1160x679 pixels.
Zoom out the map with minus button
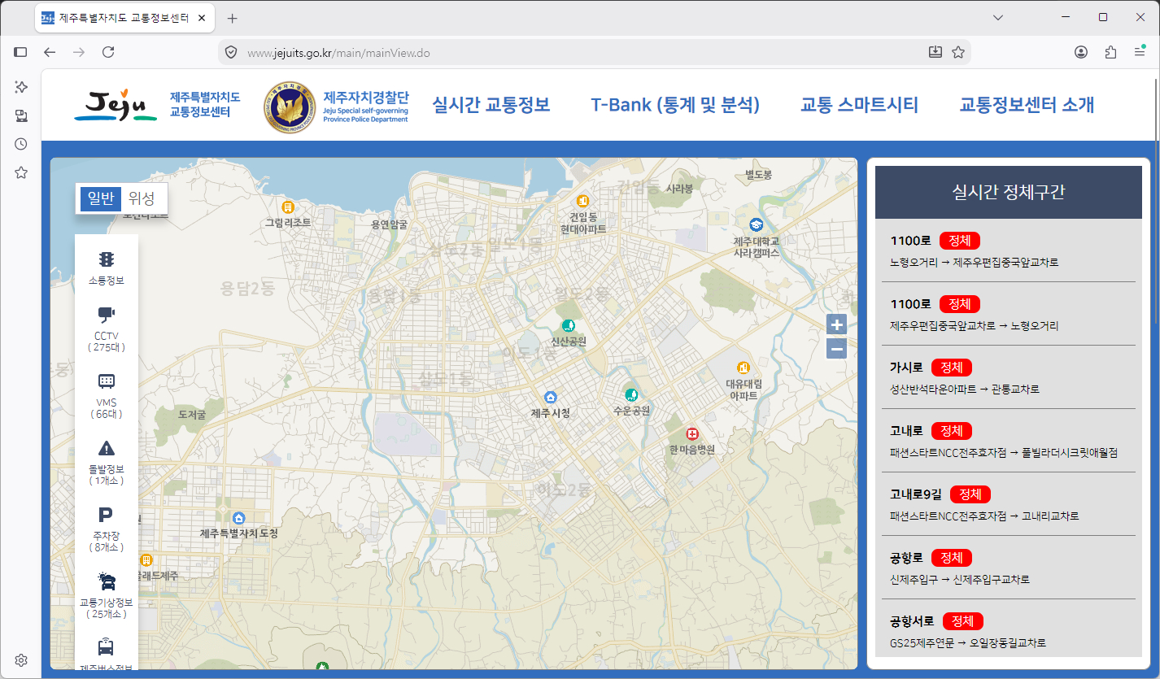coord(836,350)
